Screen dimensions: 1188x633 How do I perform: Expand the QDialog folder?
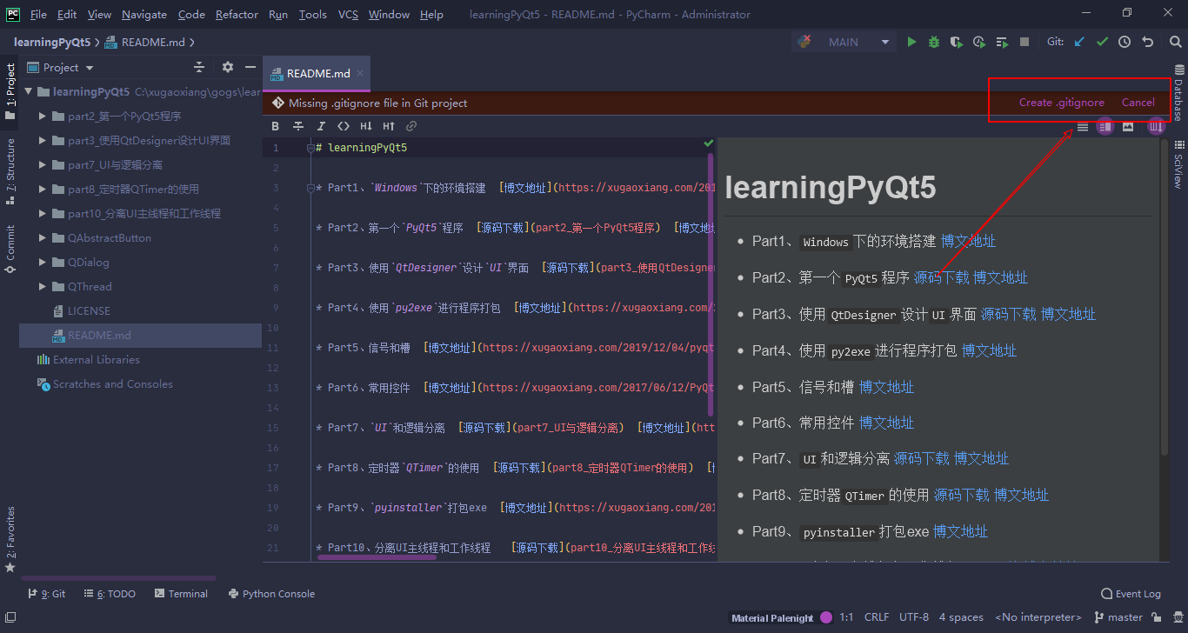tap(43, 262)
